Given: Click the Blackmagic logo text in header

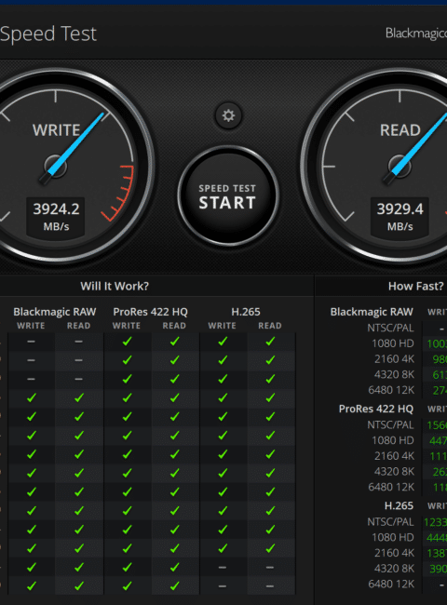Looking at the screenshot, I should click(416, 34).
